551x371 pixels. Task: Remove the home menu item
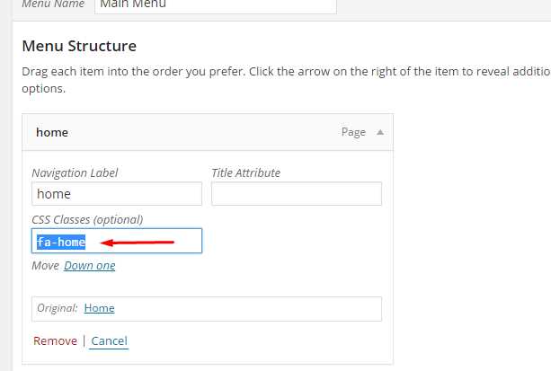click(x=55, y=341)
